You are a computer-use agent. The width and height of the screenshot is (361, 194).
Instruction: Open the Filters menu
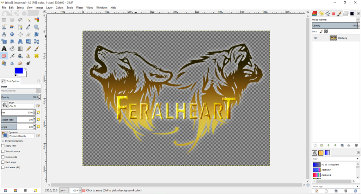(80, 8)
